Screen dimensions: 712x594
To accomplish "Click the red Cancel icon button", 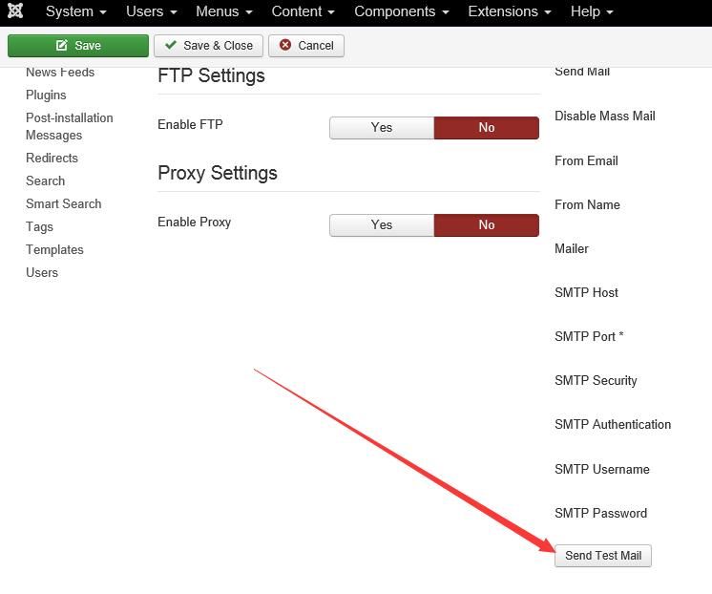I will tap(306, 46).
